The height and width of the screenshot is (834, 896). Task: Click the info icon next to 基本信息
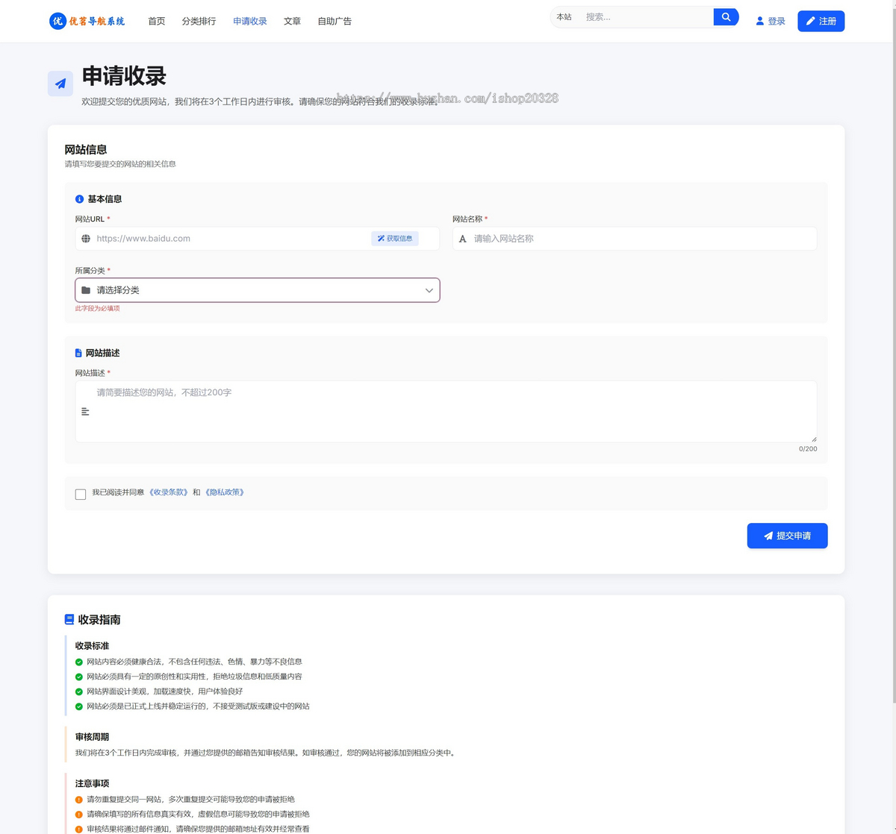click(x=79, y=199)
